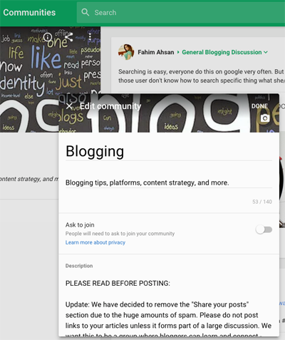Open General Blogging Discussion category
Viewport: 285px width, 340px height.
(222, 52)
